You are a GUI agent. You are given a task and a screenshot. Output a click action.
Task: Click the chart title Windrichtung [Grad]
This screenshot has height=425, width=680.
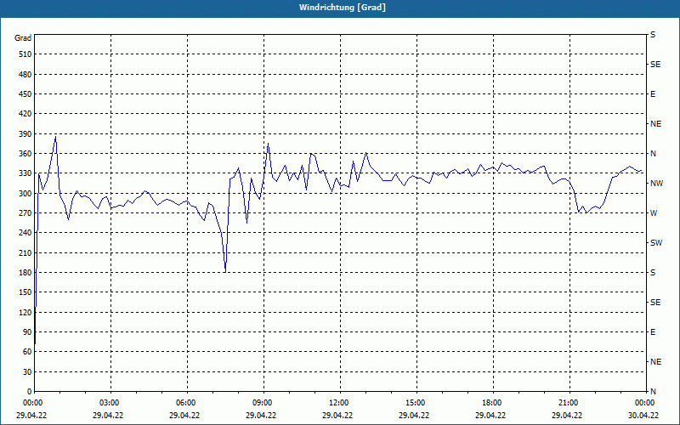click(343, 8)
